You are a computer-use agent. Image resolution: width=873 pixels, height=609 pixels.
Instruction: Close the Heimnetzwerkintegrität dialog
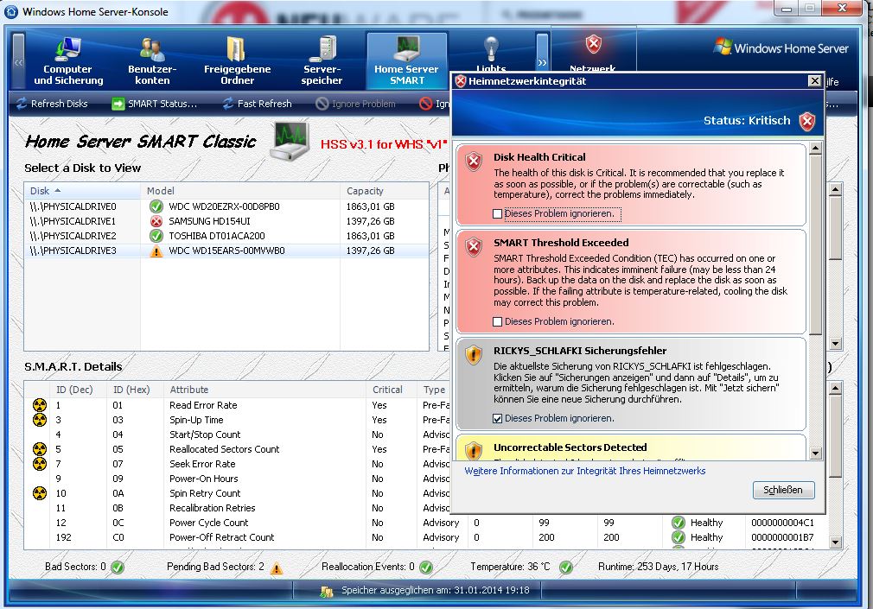pyautogui.click(x=814, y=80)
